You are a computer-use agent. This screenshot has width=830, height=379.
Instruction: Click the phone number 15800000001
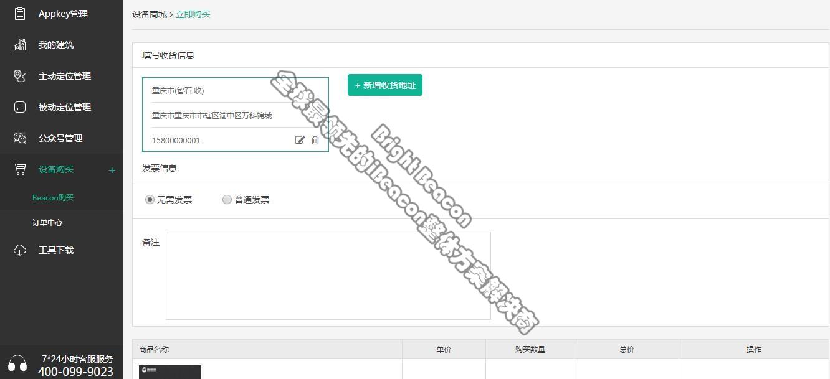tap(176, 140)
